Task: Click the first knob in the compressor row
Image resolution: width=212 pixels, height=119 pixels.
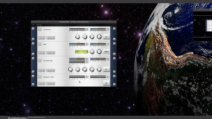Action: tap(78, 37)
